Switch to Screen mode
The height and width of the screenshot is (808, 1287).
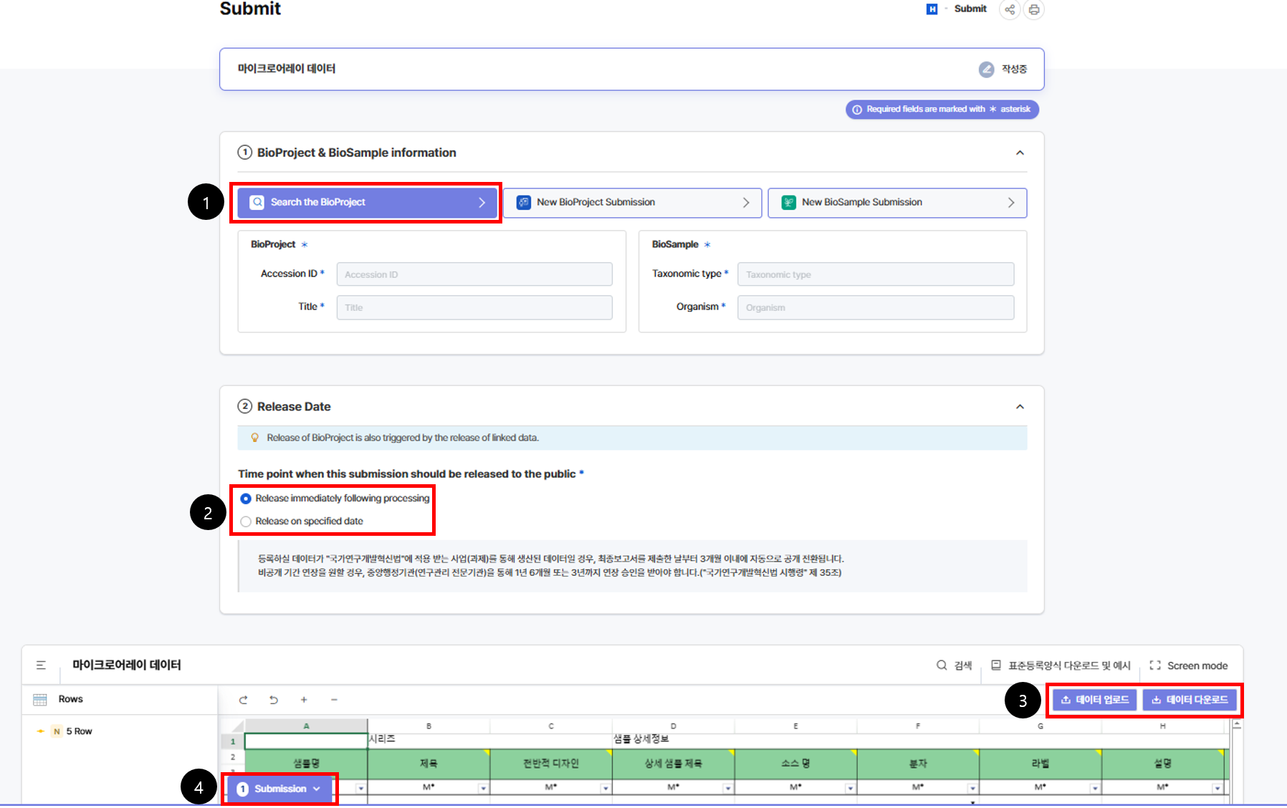pos(1189,665)
